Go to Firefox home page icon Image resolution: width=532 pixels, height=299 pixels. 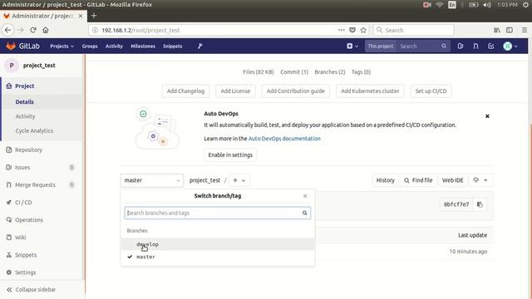46,30
